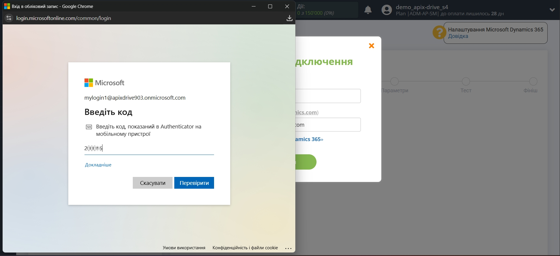Screen dimensions: 560x256
Task: Open the Довідка help link
Action: coord(458,36)
